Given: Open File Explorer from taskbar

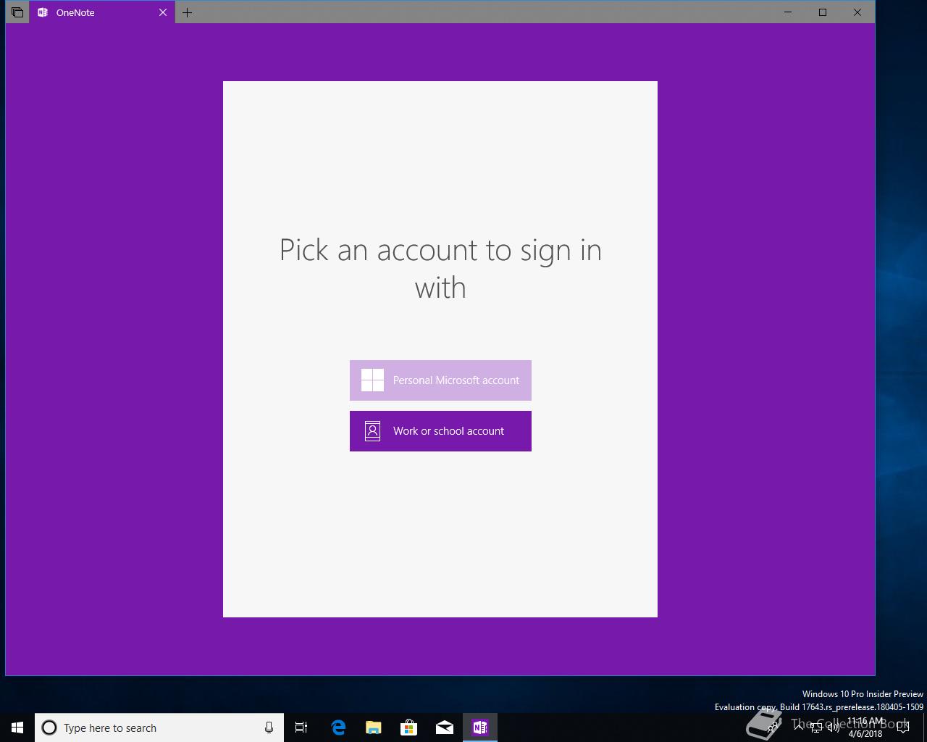Looking at the screenshot, I should click(374, 728).
